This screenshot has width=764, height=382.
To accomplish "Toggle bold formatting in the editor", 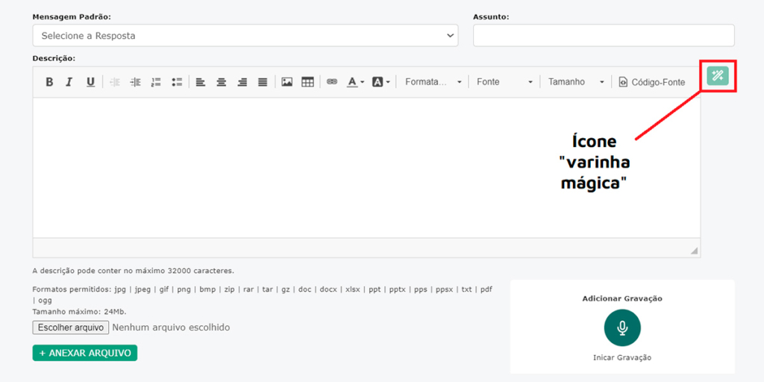I will click(x=49, y=82).
